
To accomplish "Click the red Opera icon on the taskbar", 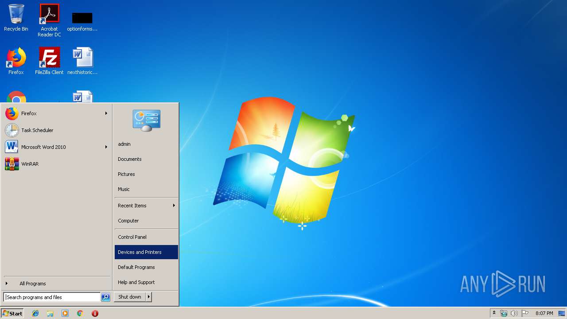I will (x=95, y=313).
